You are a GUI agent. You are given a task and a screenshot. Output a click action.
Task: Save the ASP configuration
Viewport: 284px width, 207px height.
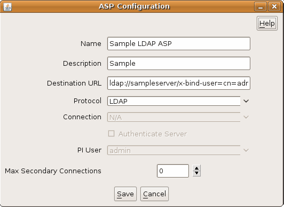click(125, 194)
